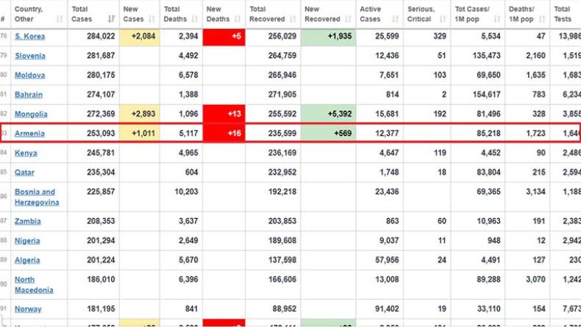Image resolution: width=581 pixels, height=327 pixels.
Task: Open the Mongolia country link
Action: coord(31,114)
